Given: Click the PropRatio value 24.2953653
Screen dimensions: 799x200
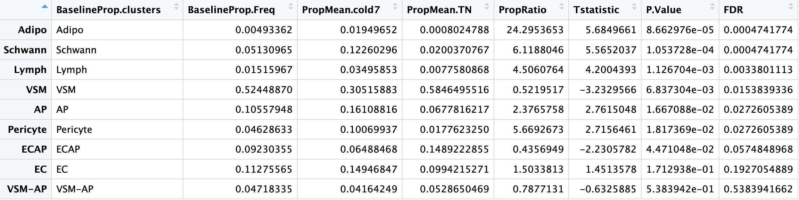Looking at the screenshot, I should point(535,30).
